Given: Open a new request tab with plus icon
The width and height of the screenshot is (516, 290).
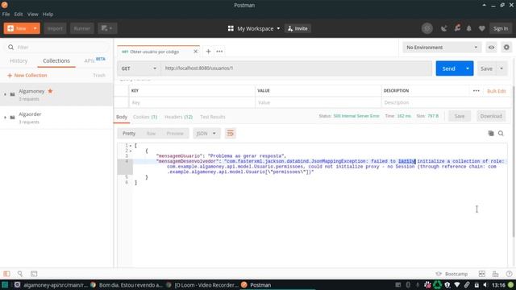Looking at the screenshot, I should [208, 52].
